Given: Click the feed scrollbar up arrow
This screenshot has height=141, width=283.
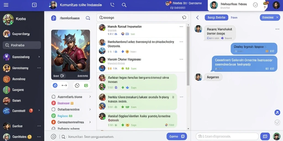Looking at the screenshot, I should 188,25.
